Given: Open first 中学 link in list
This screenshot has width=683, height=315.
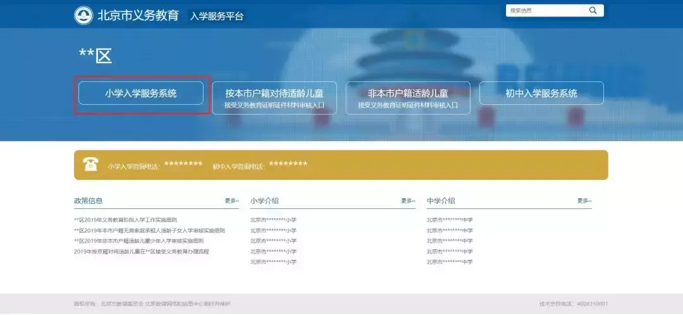Looking at the screenshot, I should click(450, 220).
